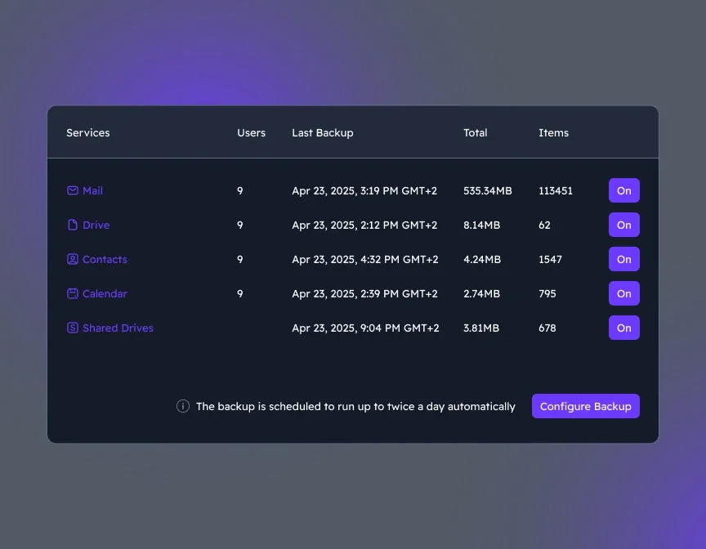Disable the Contacts backup On toggle

click(x=623, y=259)
